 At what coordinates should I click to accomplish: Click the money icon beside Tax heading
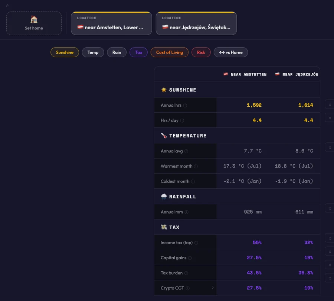[x=164, y=227]
